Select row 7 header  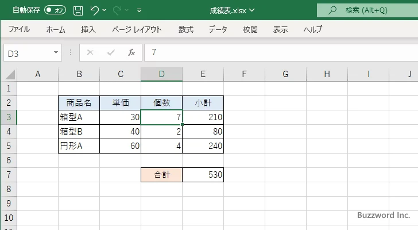click(x=9, y=175)
